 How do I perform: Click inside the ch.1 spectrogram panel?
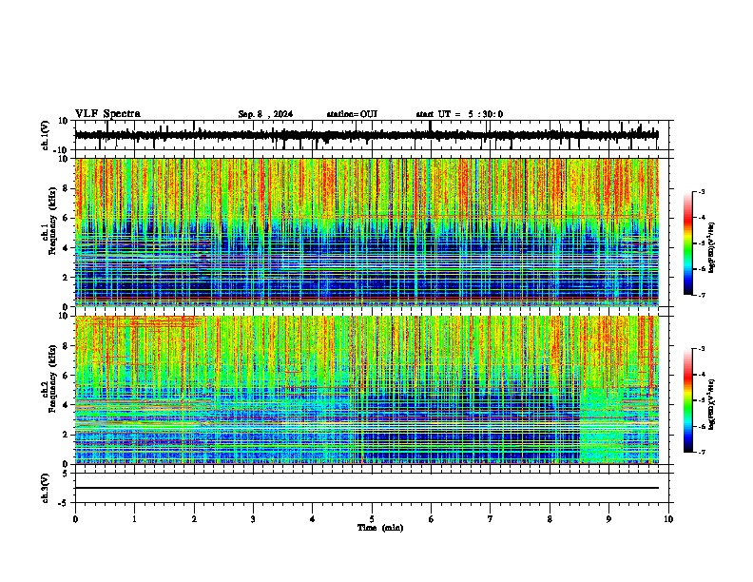pyautogui.click(x=367, y=232)
